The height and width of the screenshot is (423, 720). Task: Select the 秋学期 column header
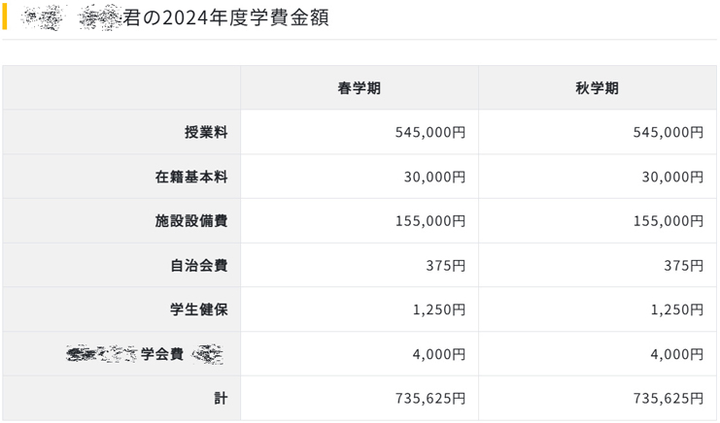(x=597, y=88)
